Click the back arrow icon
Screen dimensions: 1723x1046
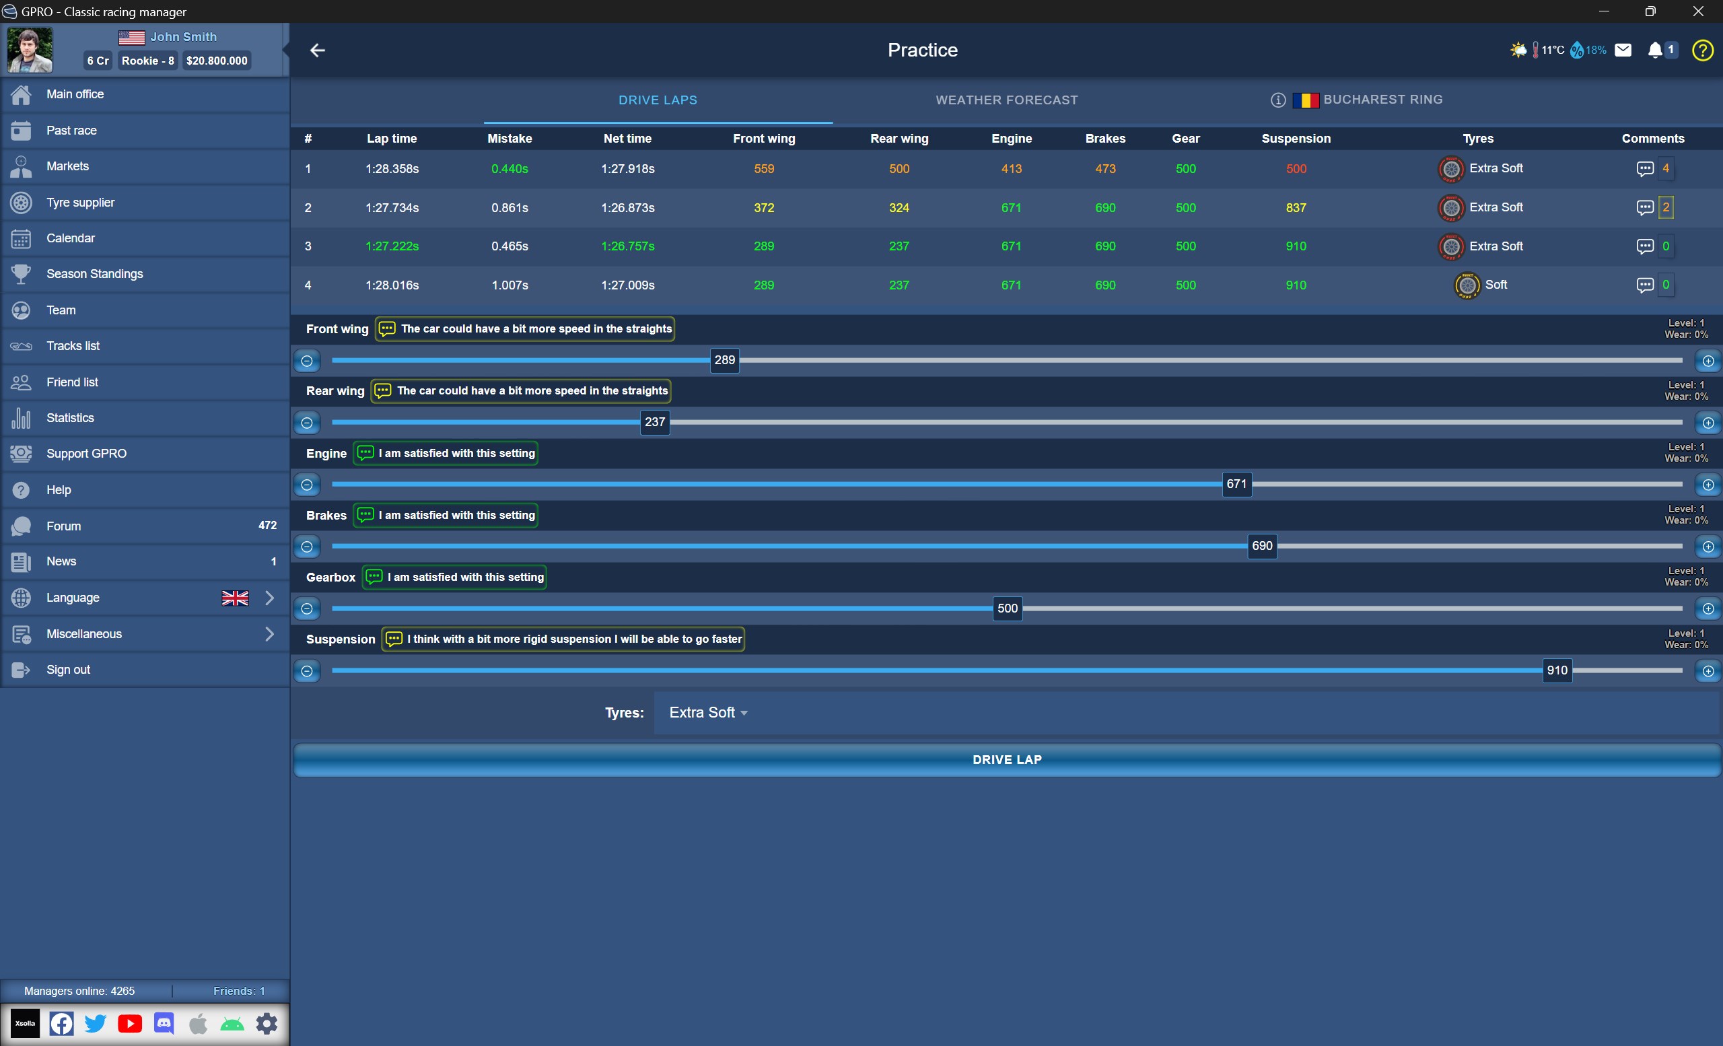[318, 50]
